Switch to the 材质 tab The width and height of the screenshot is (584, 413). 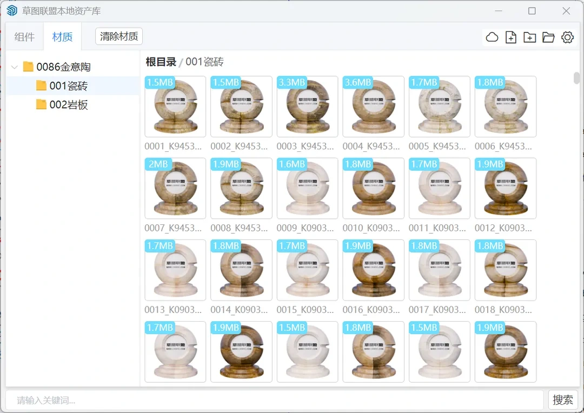click(x=62, y=37)
